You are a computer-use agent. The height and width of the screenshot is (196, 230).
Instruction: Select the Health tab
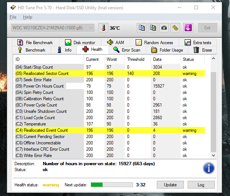[x=93, y=49]
